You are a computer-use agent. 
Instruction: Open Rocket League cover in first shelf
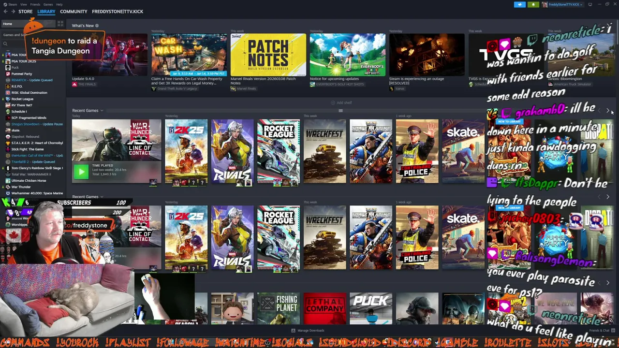279,151
